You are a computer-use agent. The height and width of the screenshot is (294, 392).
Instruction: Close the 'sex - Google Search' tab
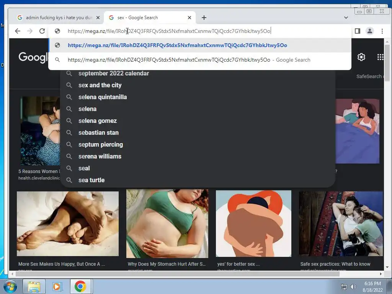click(x=189, y=18)
